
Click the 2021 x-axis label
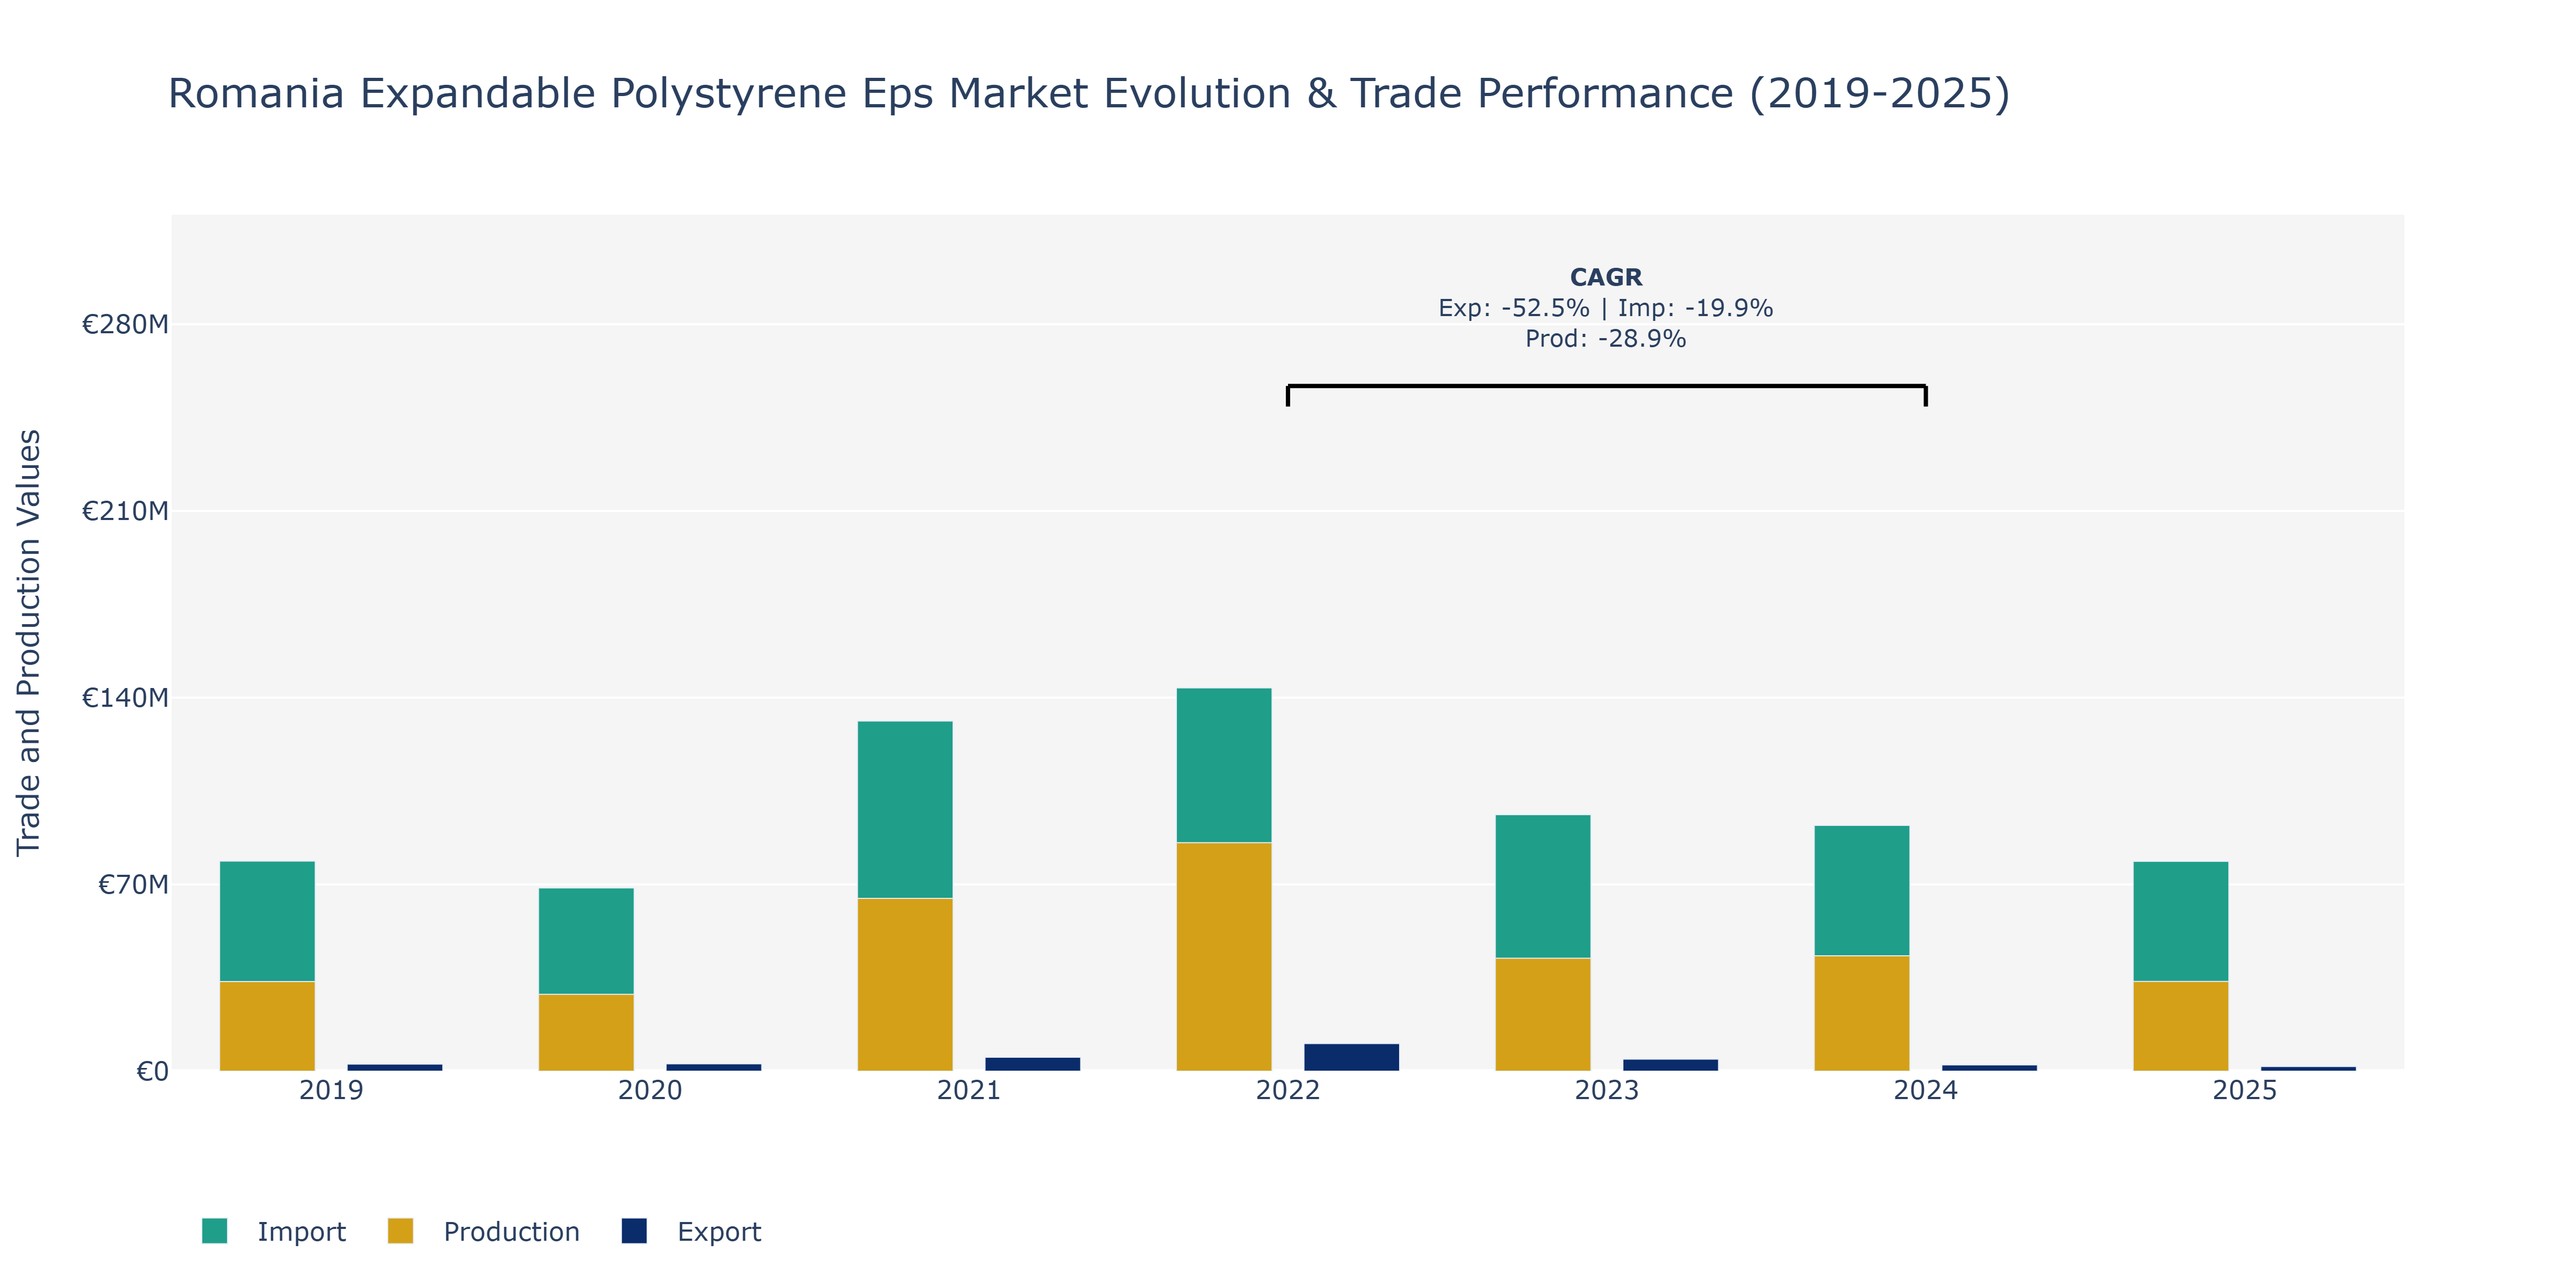tap(969, 1090)
